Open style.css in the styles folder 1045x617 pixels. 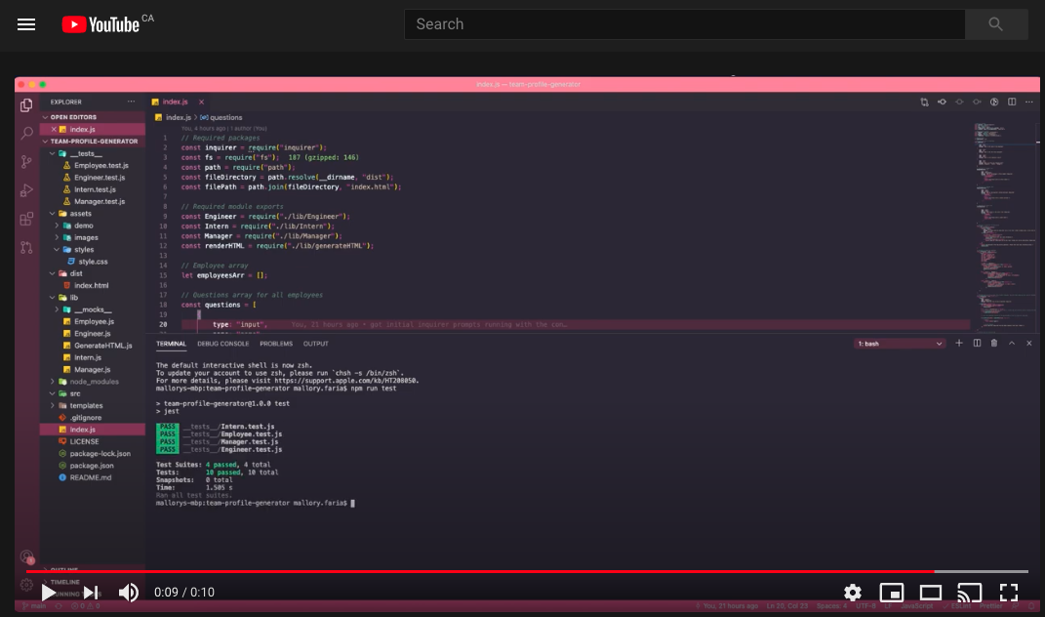tap(93, 262)
